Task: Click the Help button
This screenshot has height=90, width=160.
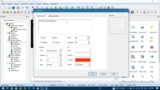Action: coord(114,74)
